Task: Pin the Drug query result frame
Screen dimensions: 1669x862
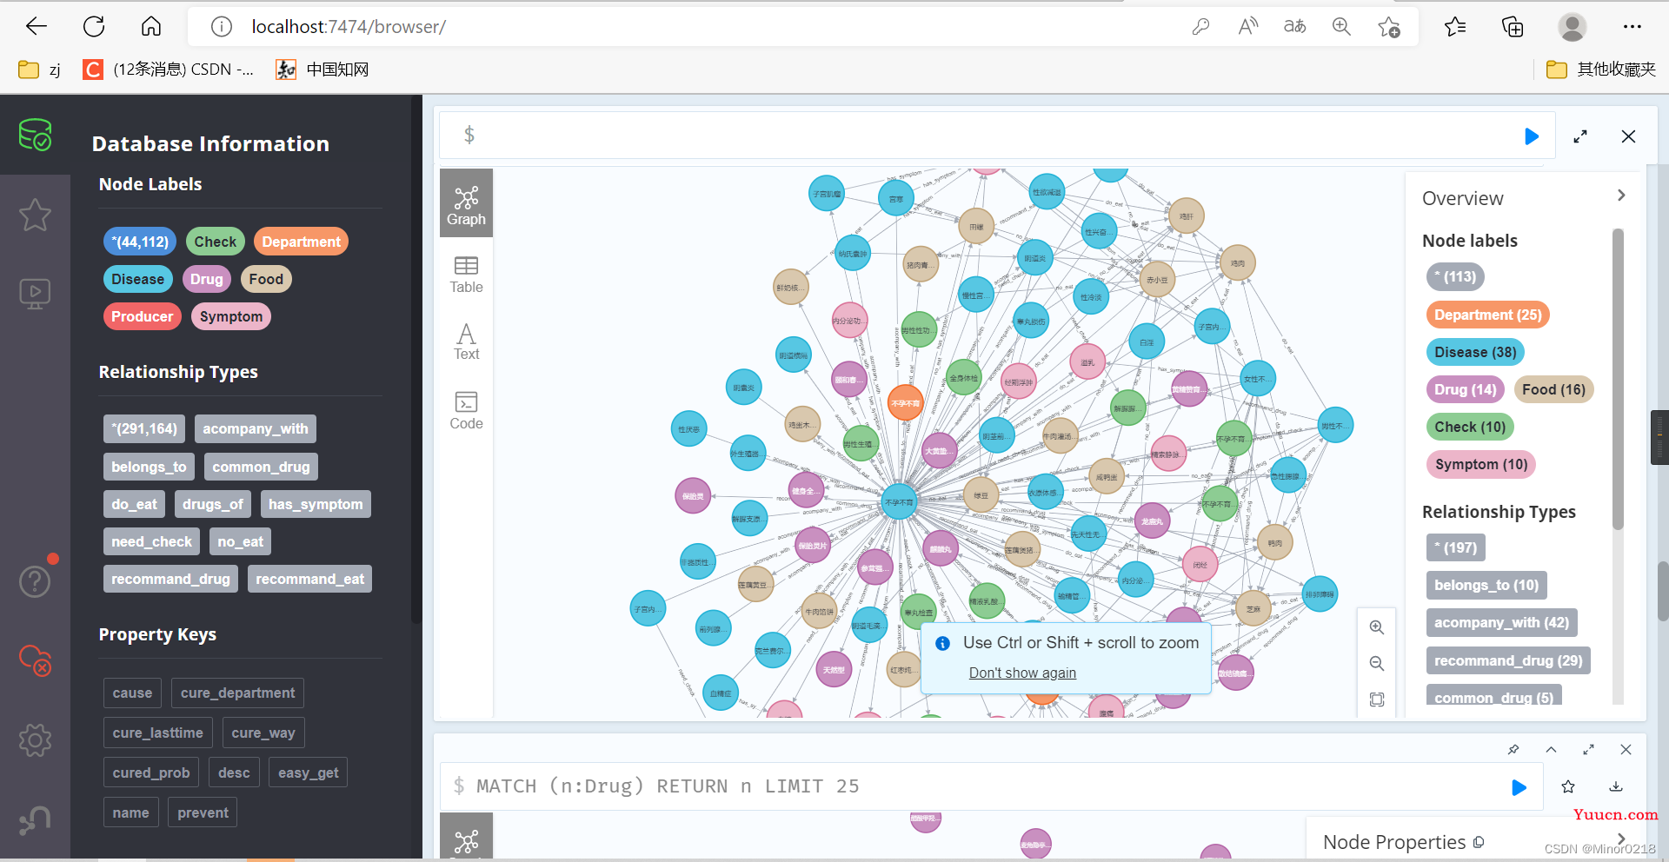Action: [x=1513, y=749]
